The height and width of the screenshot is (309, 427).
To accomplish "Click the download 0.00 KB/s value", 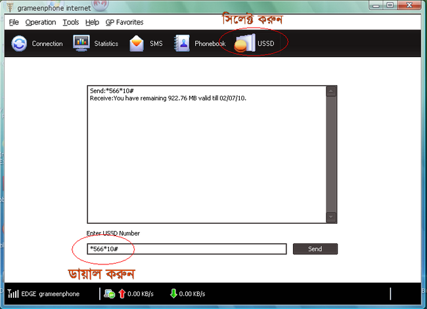I will pyautogui.click(x=192, y=294).
